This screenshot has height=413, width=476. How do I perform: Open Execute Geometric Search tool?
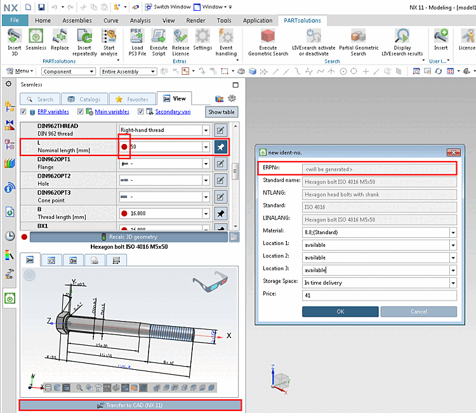(268, 37)
